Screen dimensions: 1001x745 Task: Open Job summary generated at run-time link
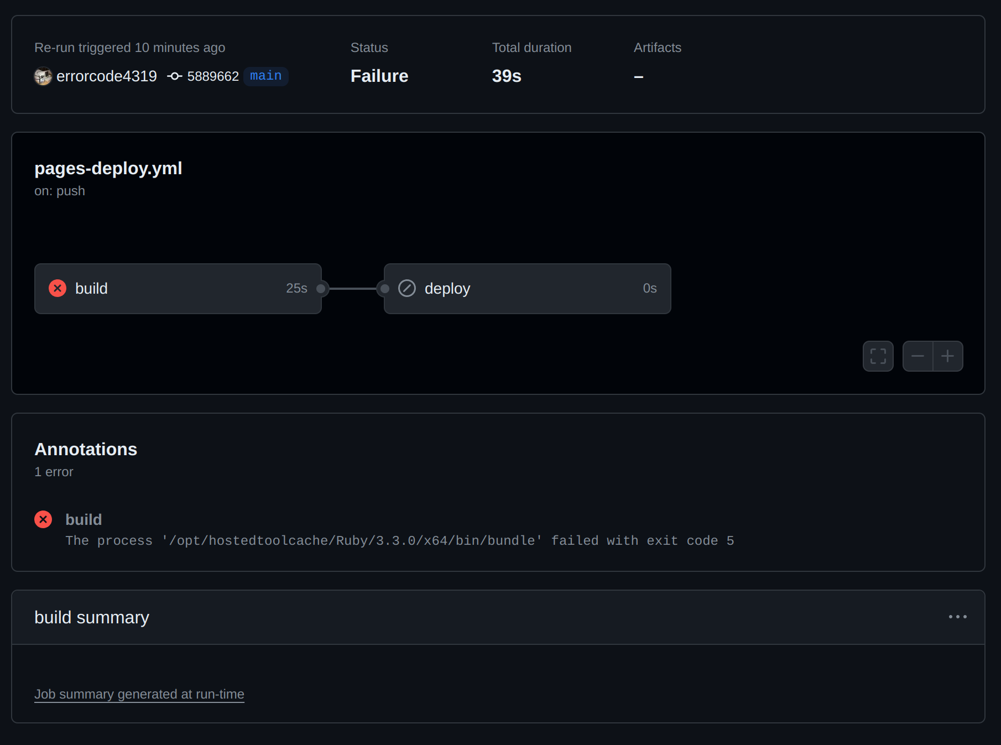point(139,694)
